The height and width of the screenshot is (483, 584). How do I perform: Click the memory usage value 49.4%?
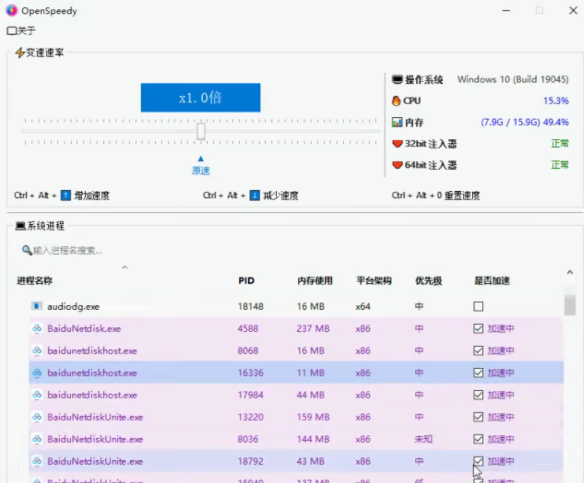[556, 122]
